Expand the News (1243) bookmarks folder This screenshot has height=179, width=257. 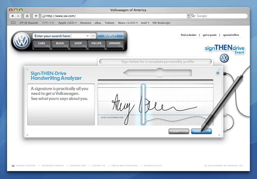point(128,23)
